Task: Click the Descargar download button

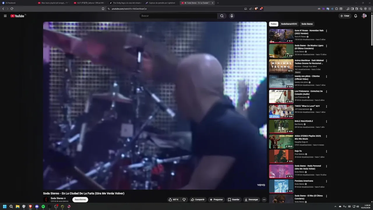Action: point(251,199)
